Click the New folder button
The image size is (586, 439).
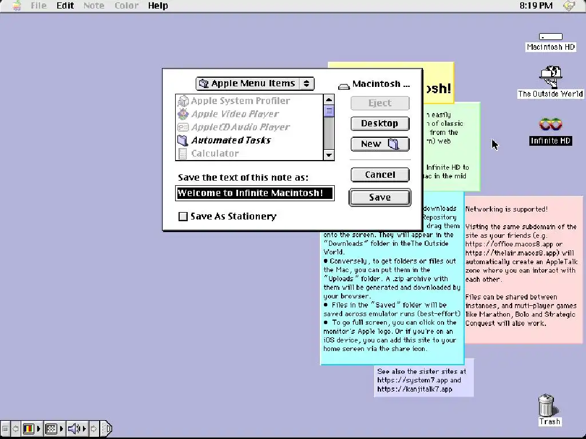point(380,144)
